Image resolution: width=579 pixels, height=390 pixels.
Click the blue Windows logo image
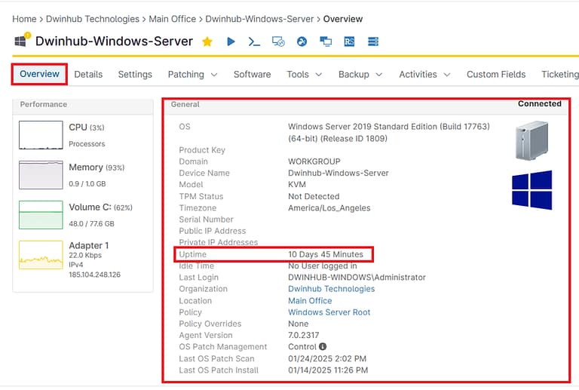(x=532, y=190)
